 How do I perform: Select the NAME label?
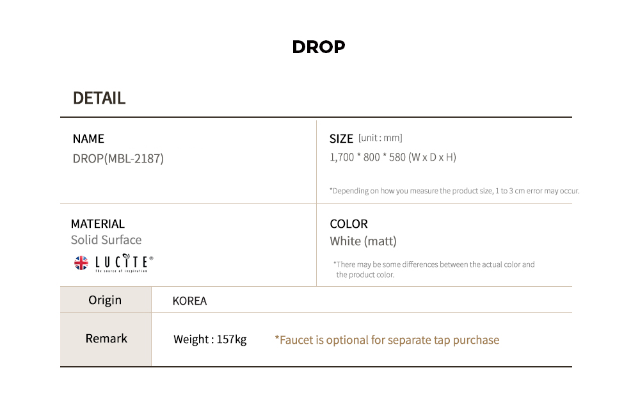(88, 139)
